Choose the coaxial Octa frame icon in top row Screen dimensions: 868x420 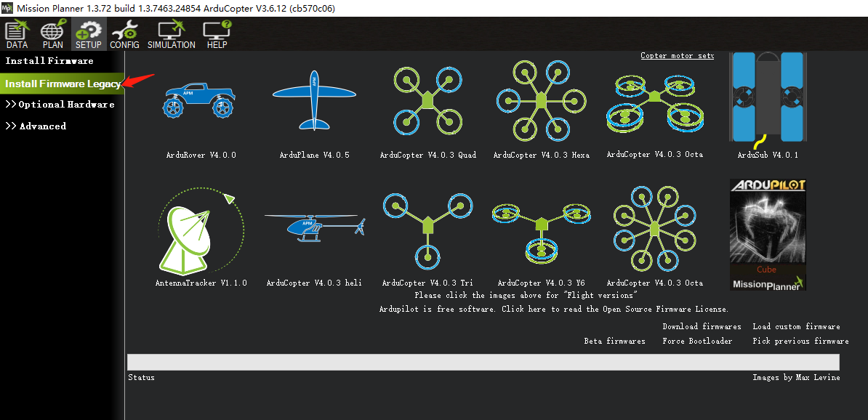(x=655, y=104)
